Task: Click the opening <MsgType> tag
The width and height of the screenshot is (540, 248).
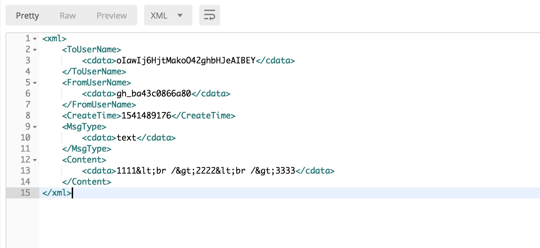Action: click(84, 127)
